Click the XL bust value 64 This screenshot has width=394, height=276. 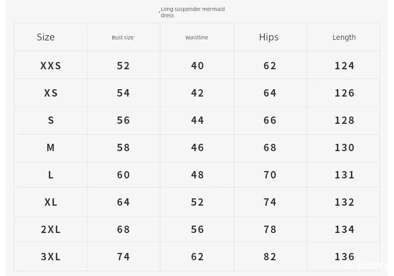(x=123, y=202)
